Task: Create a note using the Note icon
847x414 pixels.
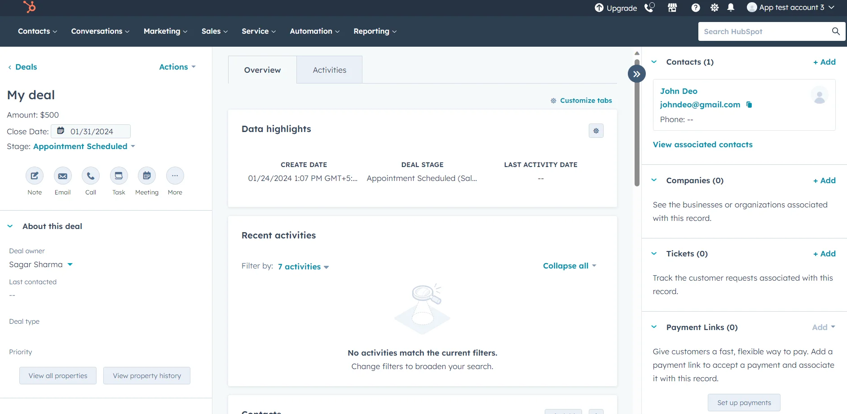Action: coord(34,176)
